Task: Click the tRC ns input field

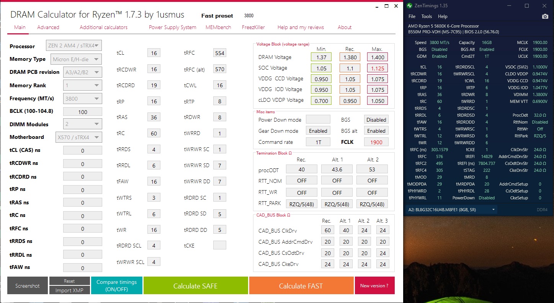Action: click(82, 216)
